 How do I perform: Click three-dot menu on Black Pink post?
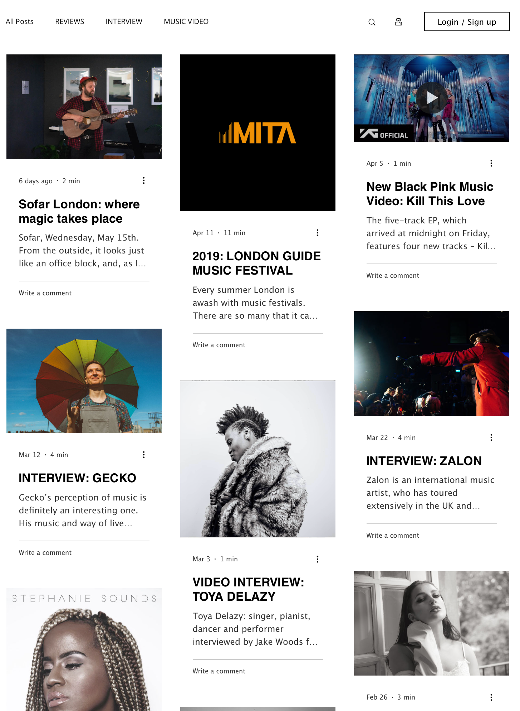pos(491,163)
